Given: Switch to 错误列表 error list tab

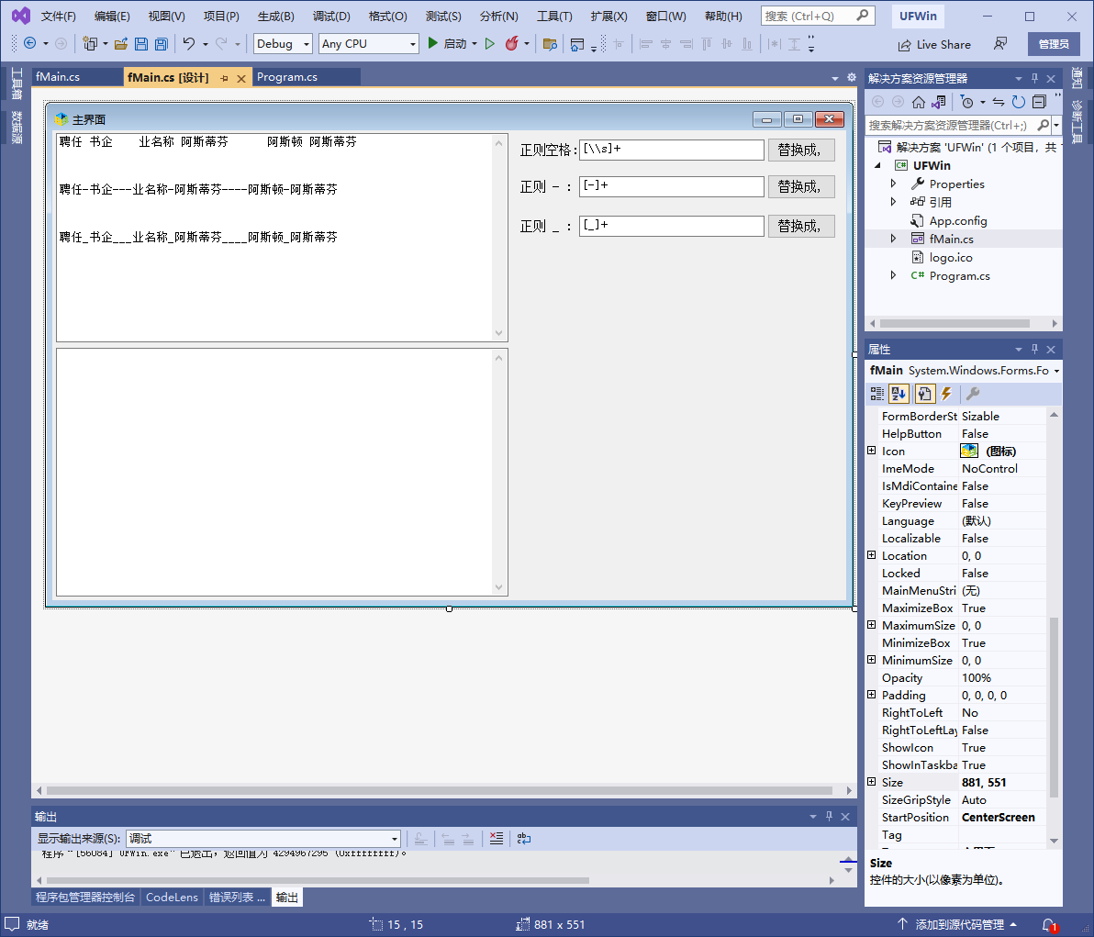Looking at the screenshot, I should point(237,898).
